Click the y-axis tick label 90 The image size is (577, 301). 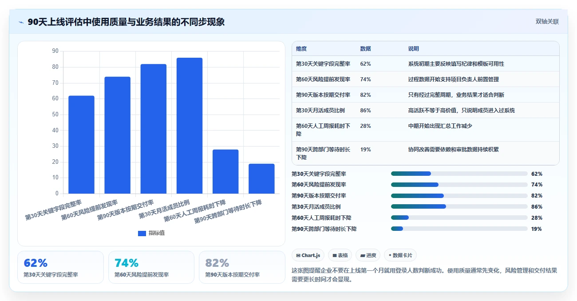(x=55, y=51)
